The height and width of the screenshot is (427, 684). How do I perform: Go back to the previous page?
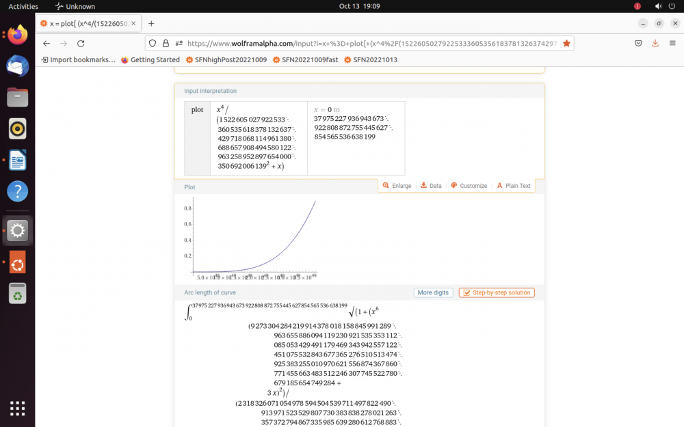coord(47,43)
